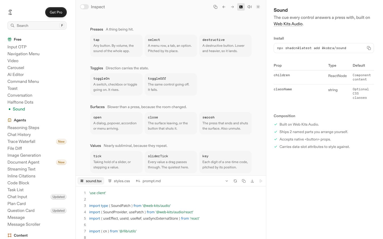Toggle the terminal code panel icon
The height and width of the screenshot is (239, 383).
241,7
